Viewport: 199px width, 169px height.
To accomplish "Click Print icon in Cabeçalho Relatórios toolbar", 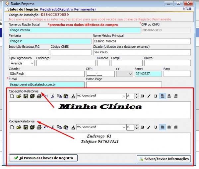I will click(x=39, y=96).
